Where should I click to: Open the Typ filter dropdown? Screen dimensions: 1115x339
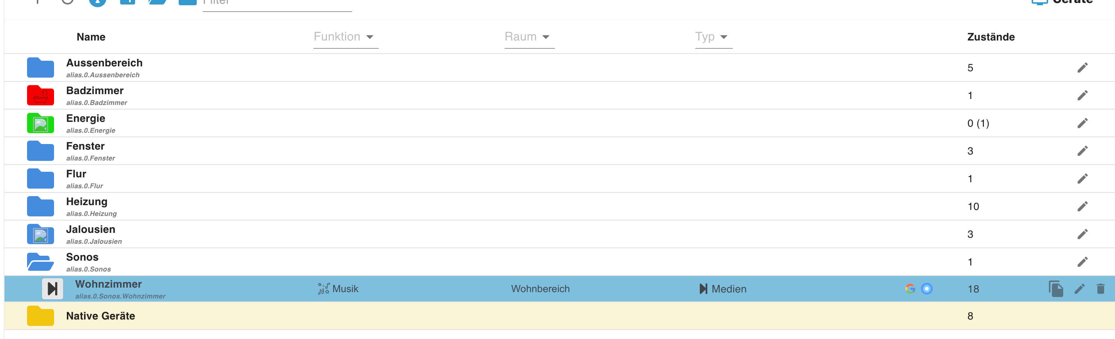[713, 37]
